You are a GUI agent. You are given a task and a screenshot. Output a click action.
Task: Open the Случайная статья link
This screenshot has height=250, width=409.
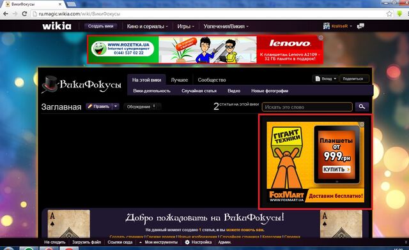point(199,91)
